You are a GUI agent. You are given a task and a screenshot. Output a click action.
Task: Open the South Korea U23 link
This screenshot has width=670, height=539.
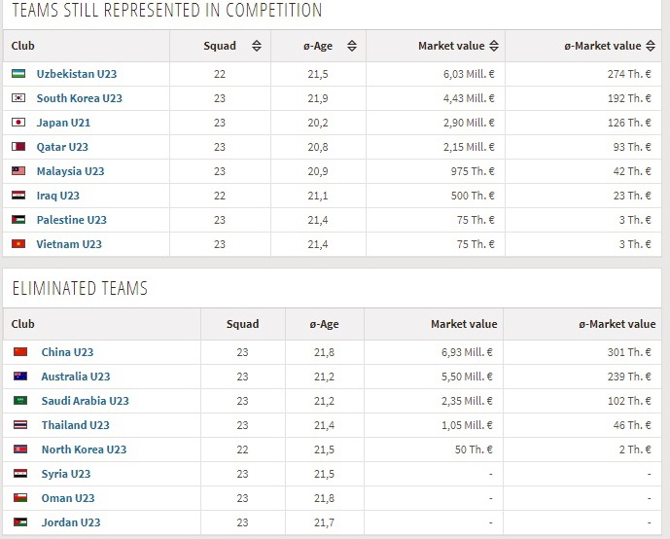pyautogui.click(x=80, y=98)
